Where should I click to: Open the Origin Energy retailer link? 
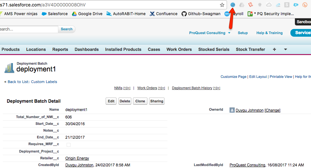(x=77, y=158)
